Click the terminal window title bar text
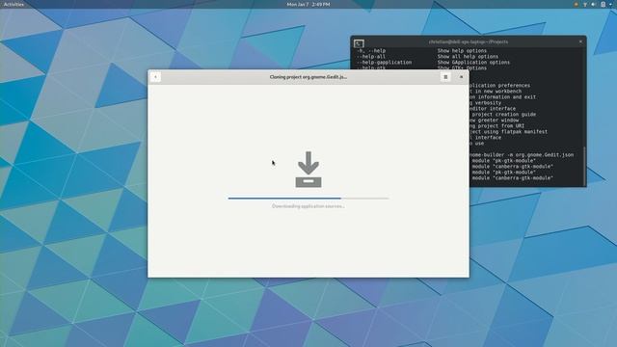 pyautogui.click(x=469, y=41)
